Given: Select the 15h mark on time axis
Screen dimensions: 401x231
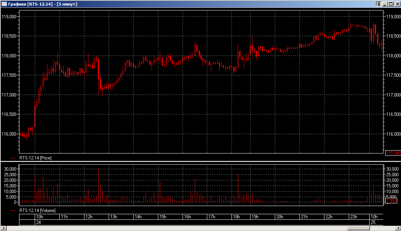Looking at the screenshot, I should point(163,217).
